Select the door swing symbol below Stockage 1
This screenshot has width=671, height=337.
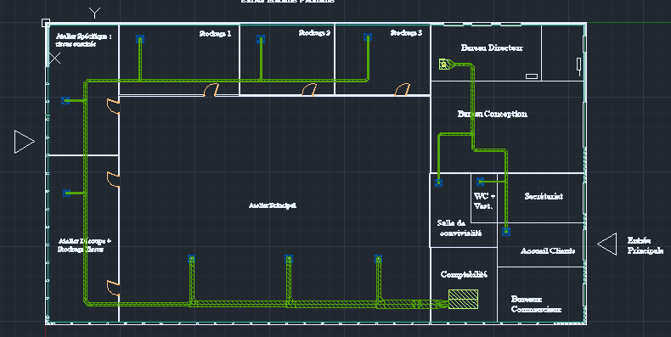(211, 90)
